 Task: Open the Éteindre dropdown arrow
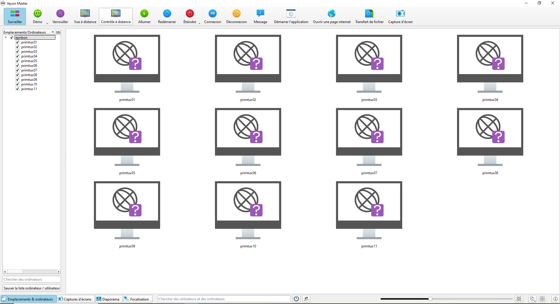pos(199,23)
